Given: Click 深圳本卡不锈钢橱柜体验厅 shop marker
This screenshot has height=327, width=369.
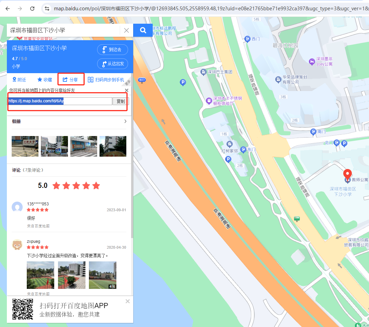Looking at the screenshot, I should 209,101.
